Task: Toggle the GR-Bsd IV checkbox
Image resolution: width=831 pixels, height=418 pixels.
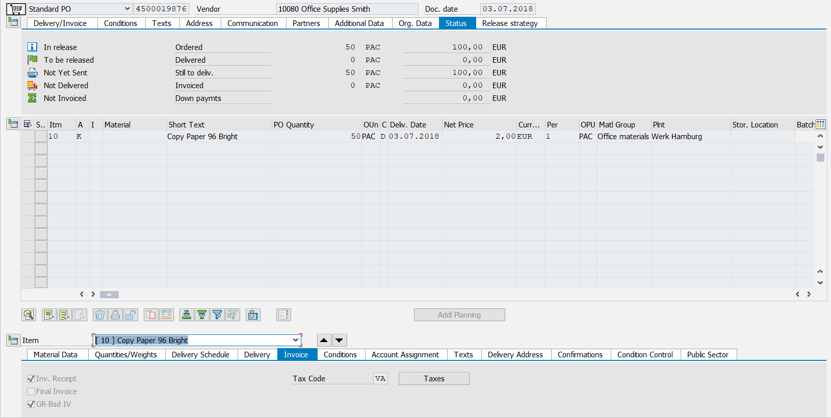Action: [x=31, y=404]
